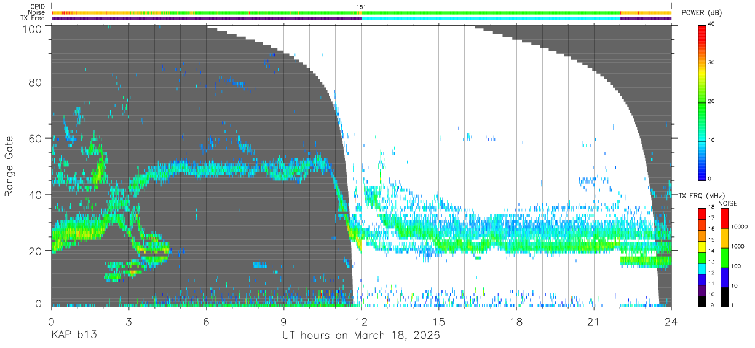Screen dimensions: 755x348
Task: Click x-axis tick label '0'
Action: pyautogui.click(x=51, y=322)
